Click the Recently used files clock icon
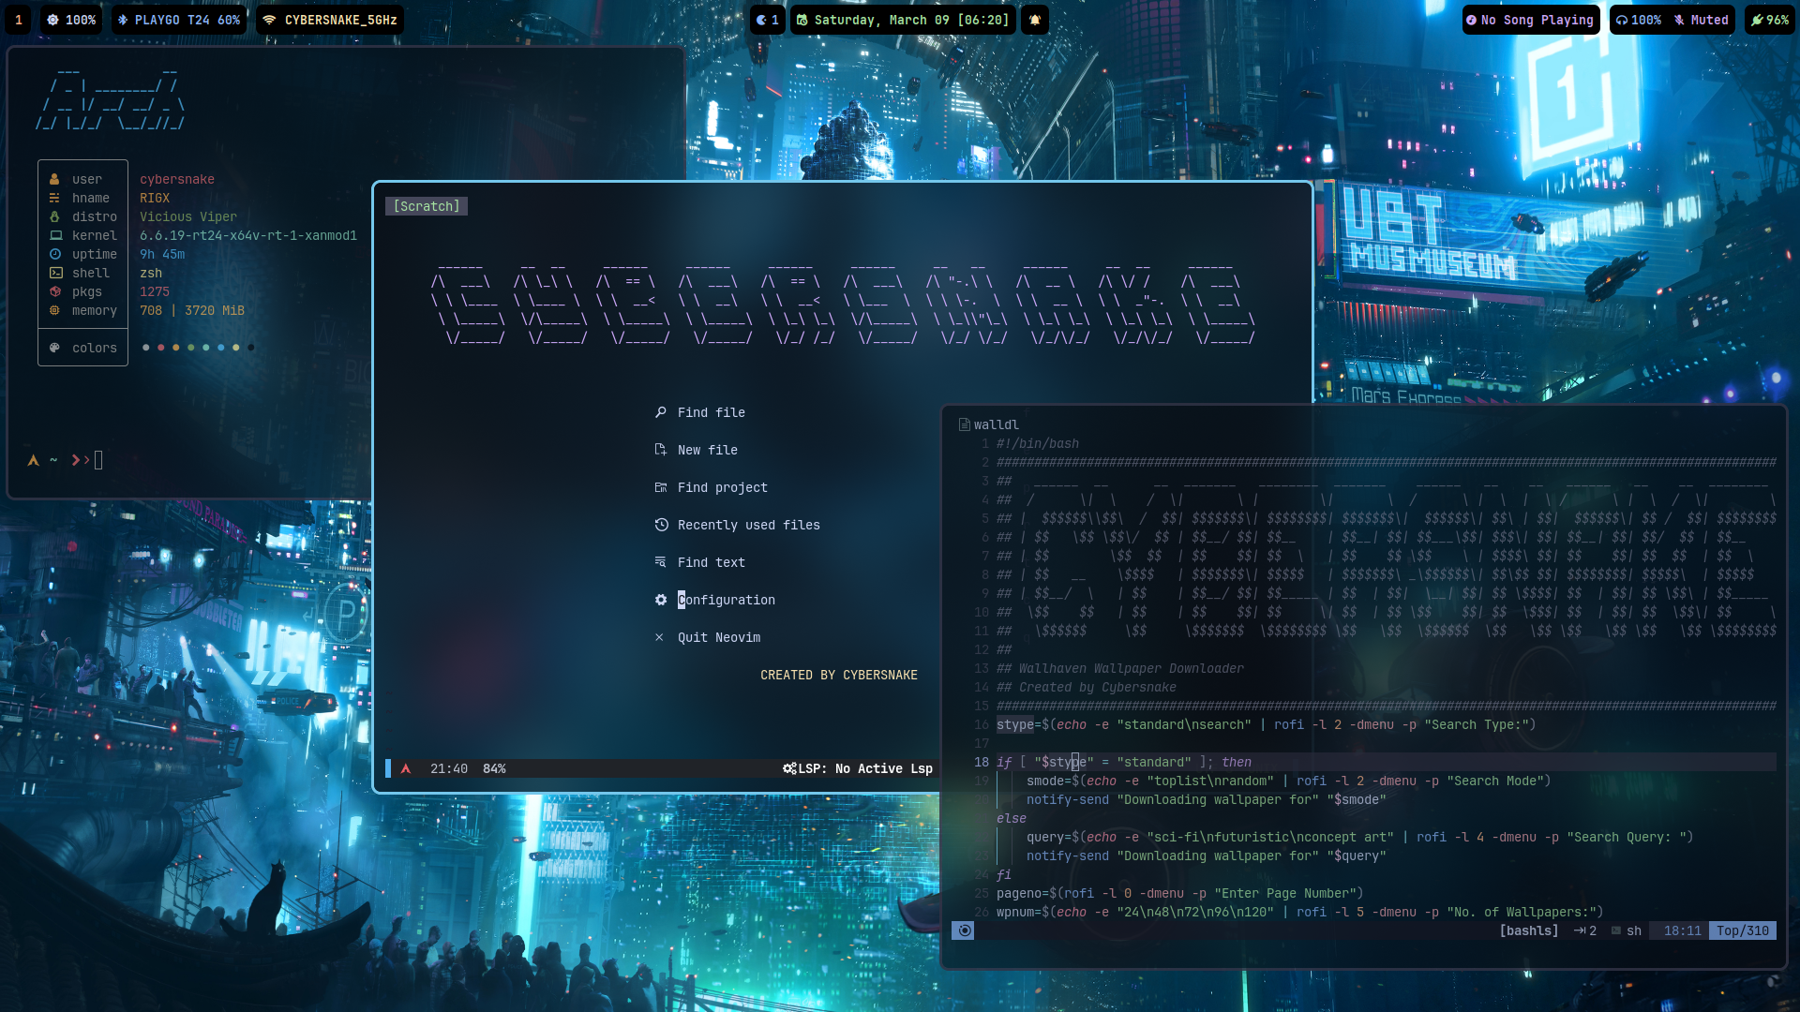1800x1012 pixels. (x=660, y=525)
